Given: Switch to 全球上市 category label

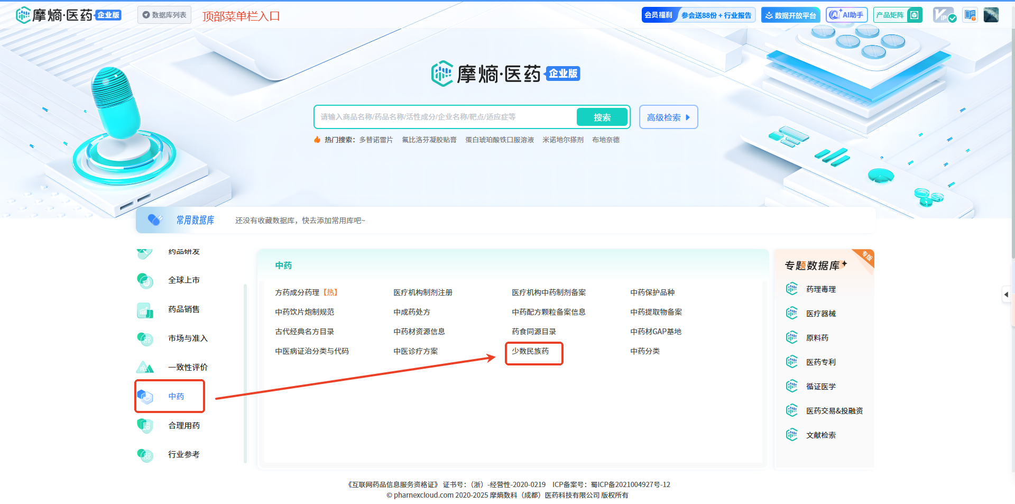Looking at the screenshot, I should tap(184, 280).
